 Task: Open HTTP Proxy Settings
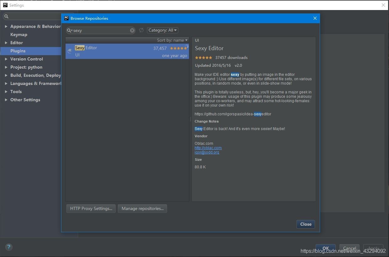point(91,208)
